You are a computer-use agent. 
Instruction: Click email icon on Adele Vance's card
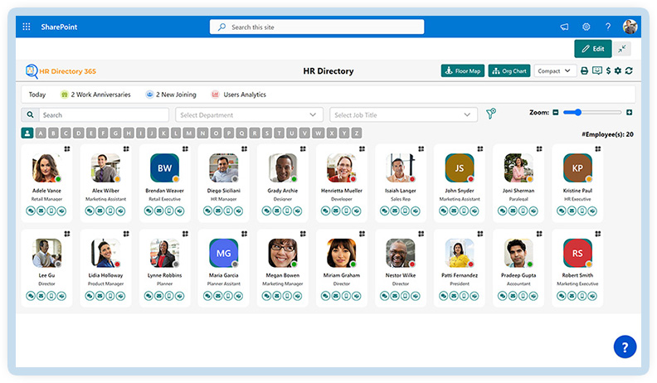41,211
